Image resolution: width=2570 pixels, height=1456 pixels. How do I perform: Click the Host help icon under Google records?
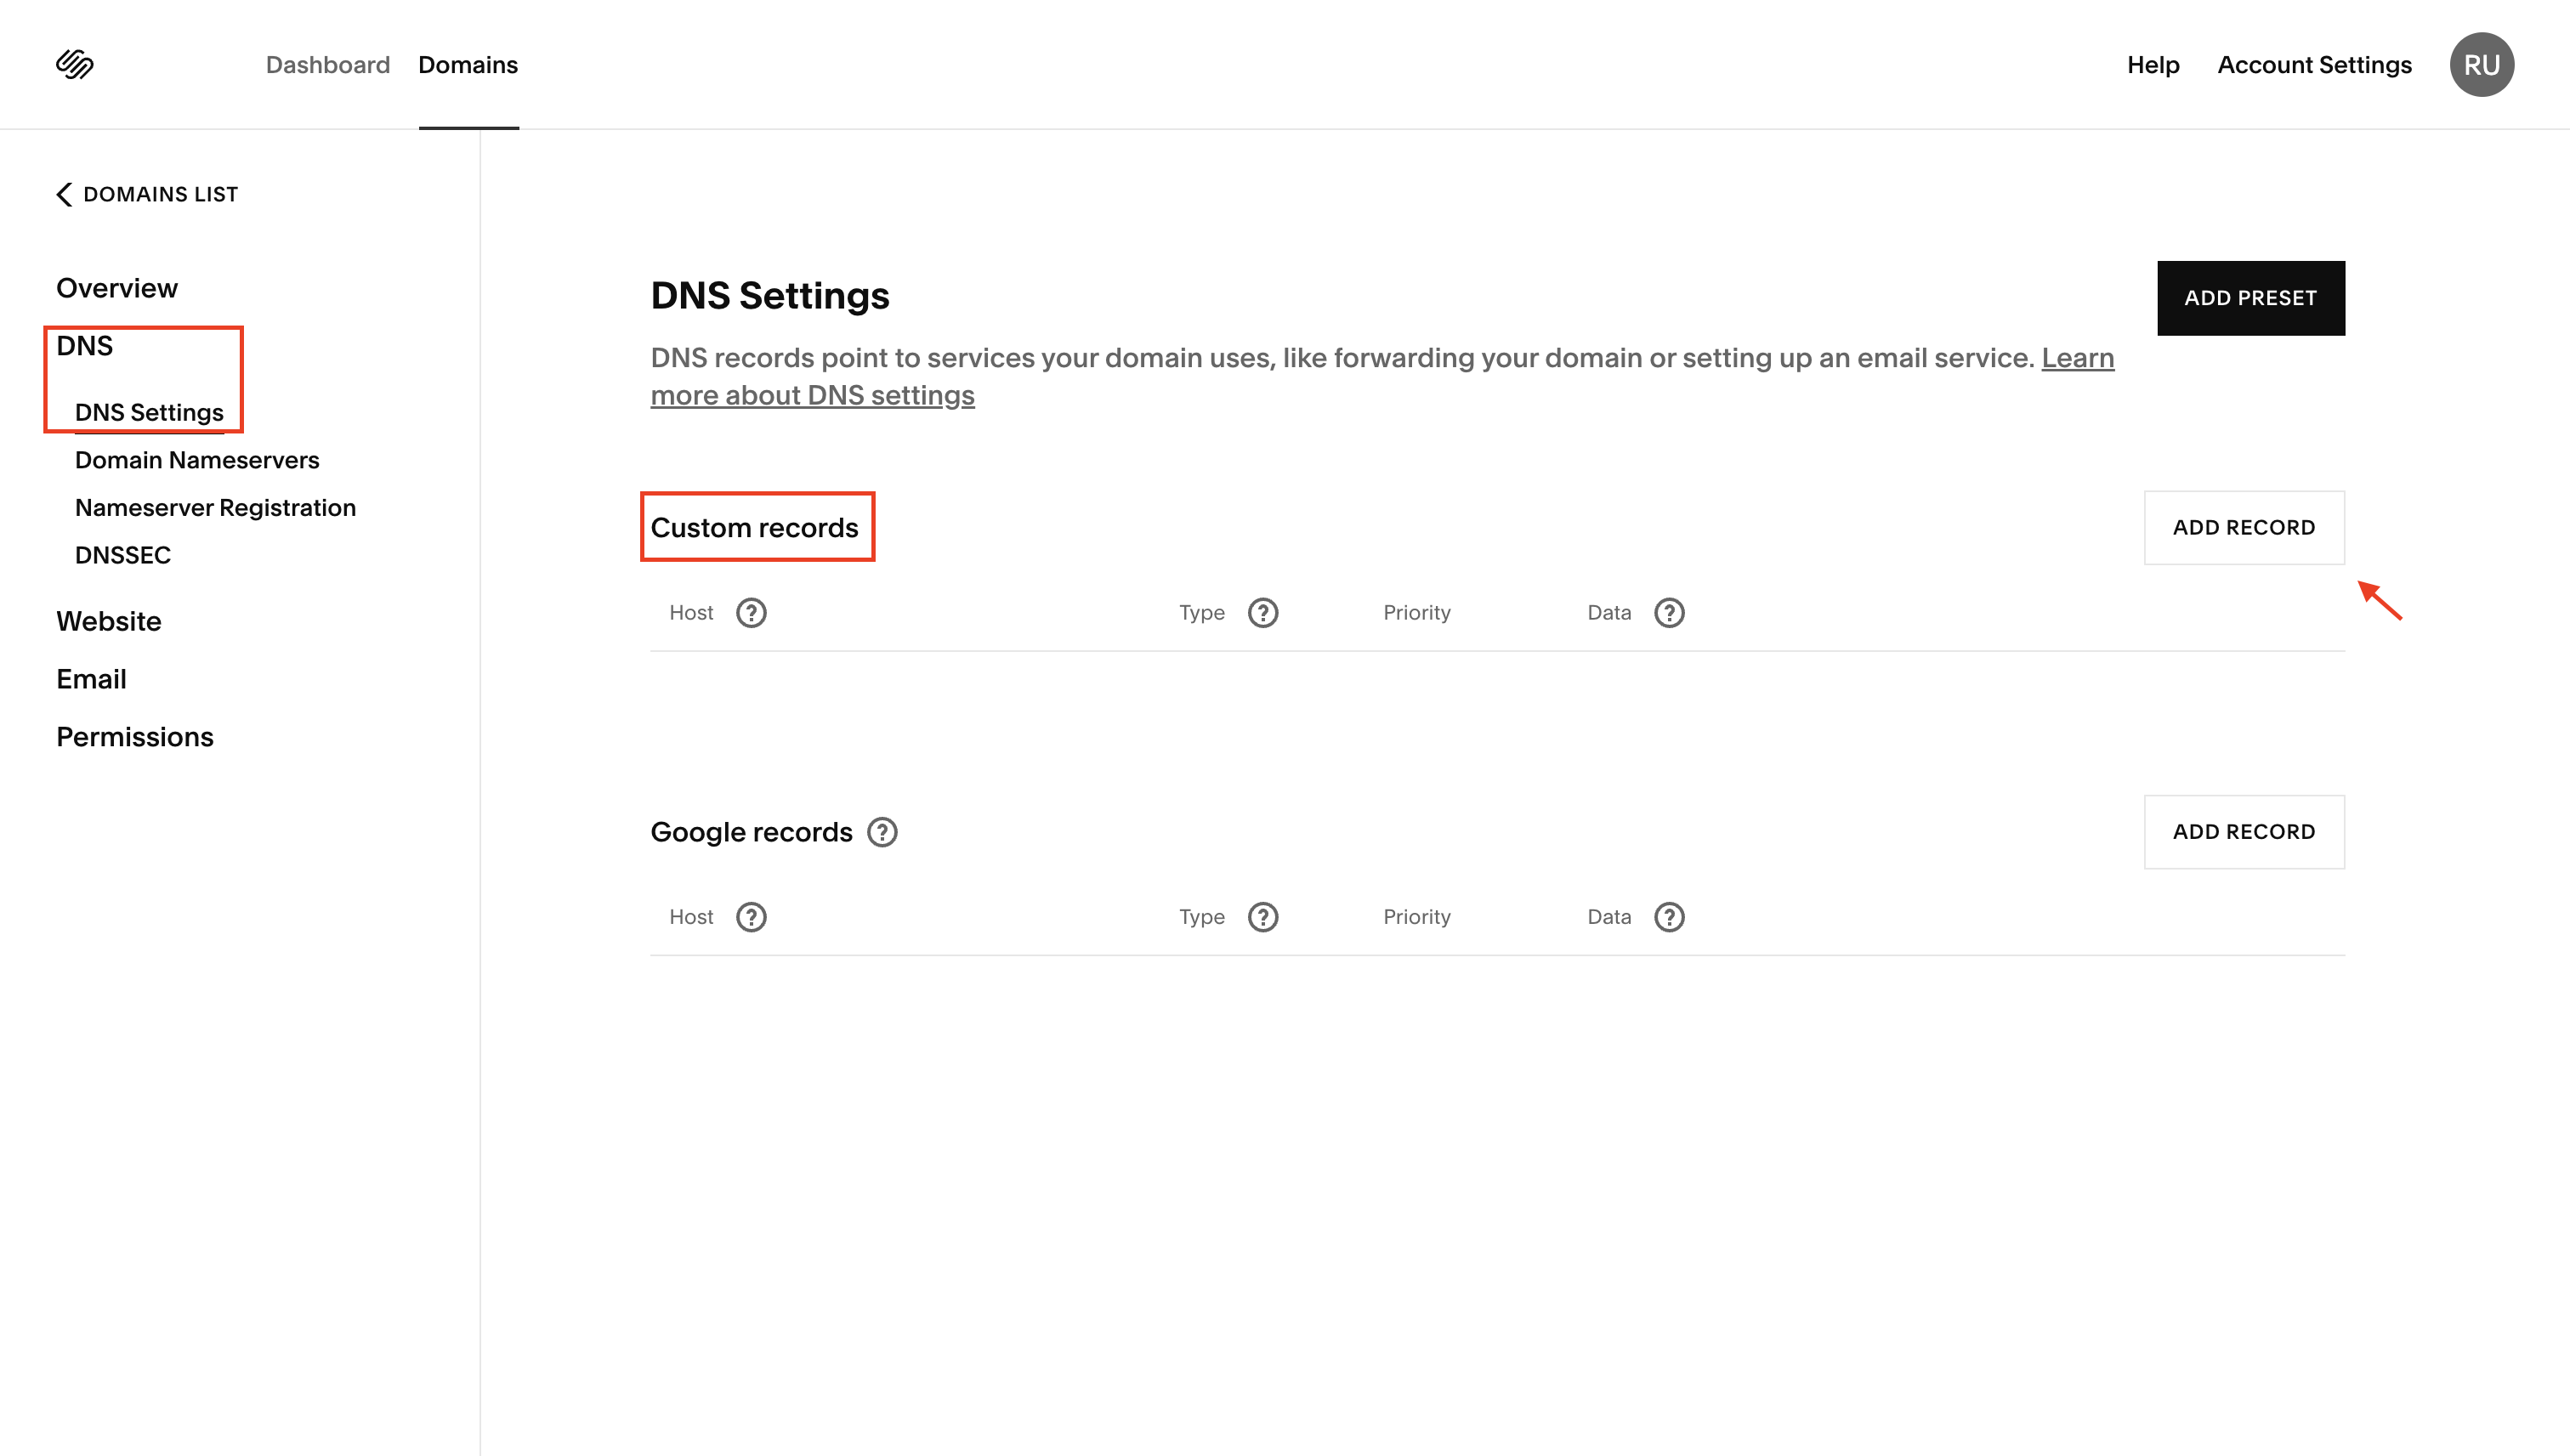(x=751, y=917)
